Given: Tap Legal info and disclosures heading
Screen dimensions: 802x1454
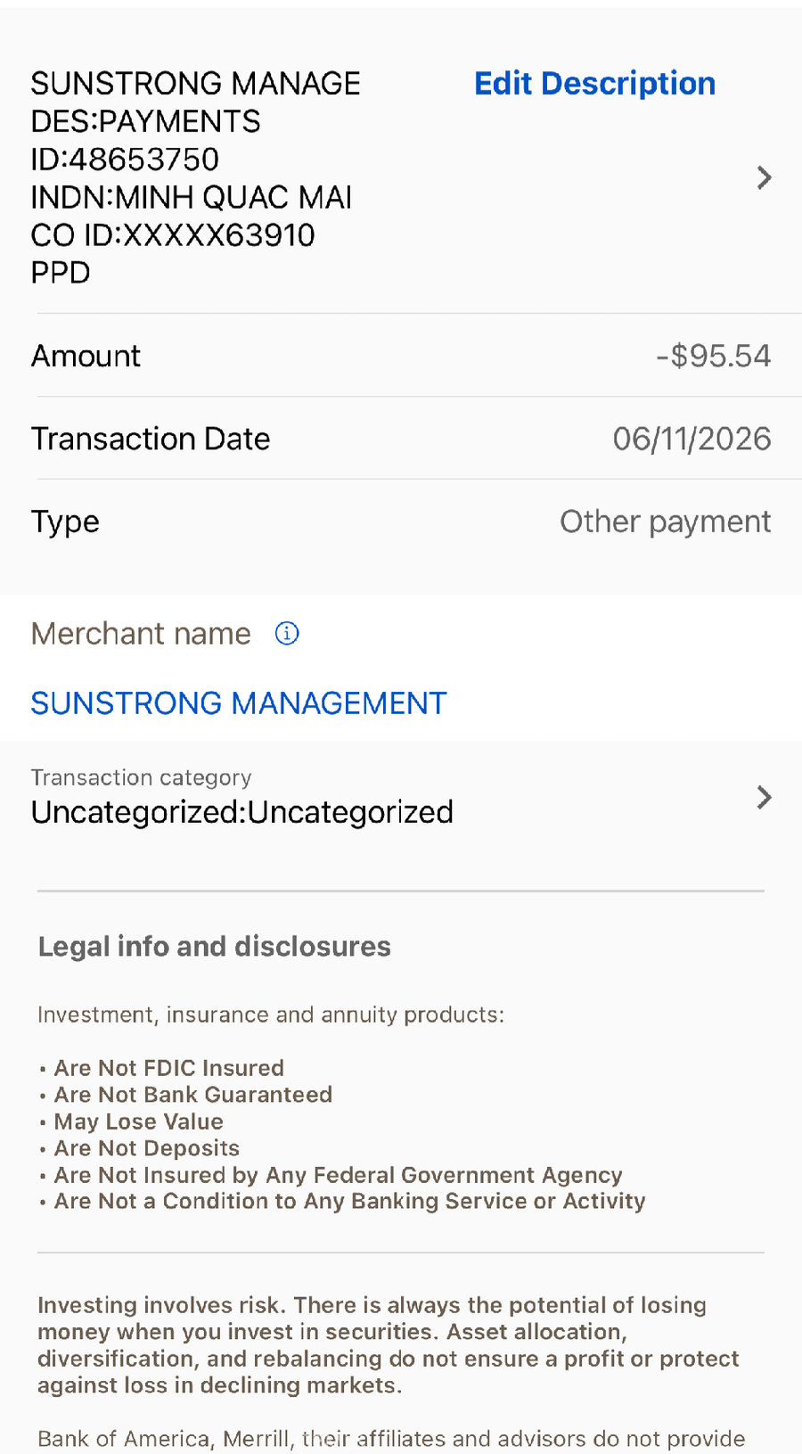Looking at the screenshot, I should click(214, 947).
